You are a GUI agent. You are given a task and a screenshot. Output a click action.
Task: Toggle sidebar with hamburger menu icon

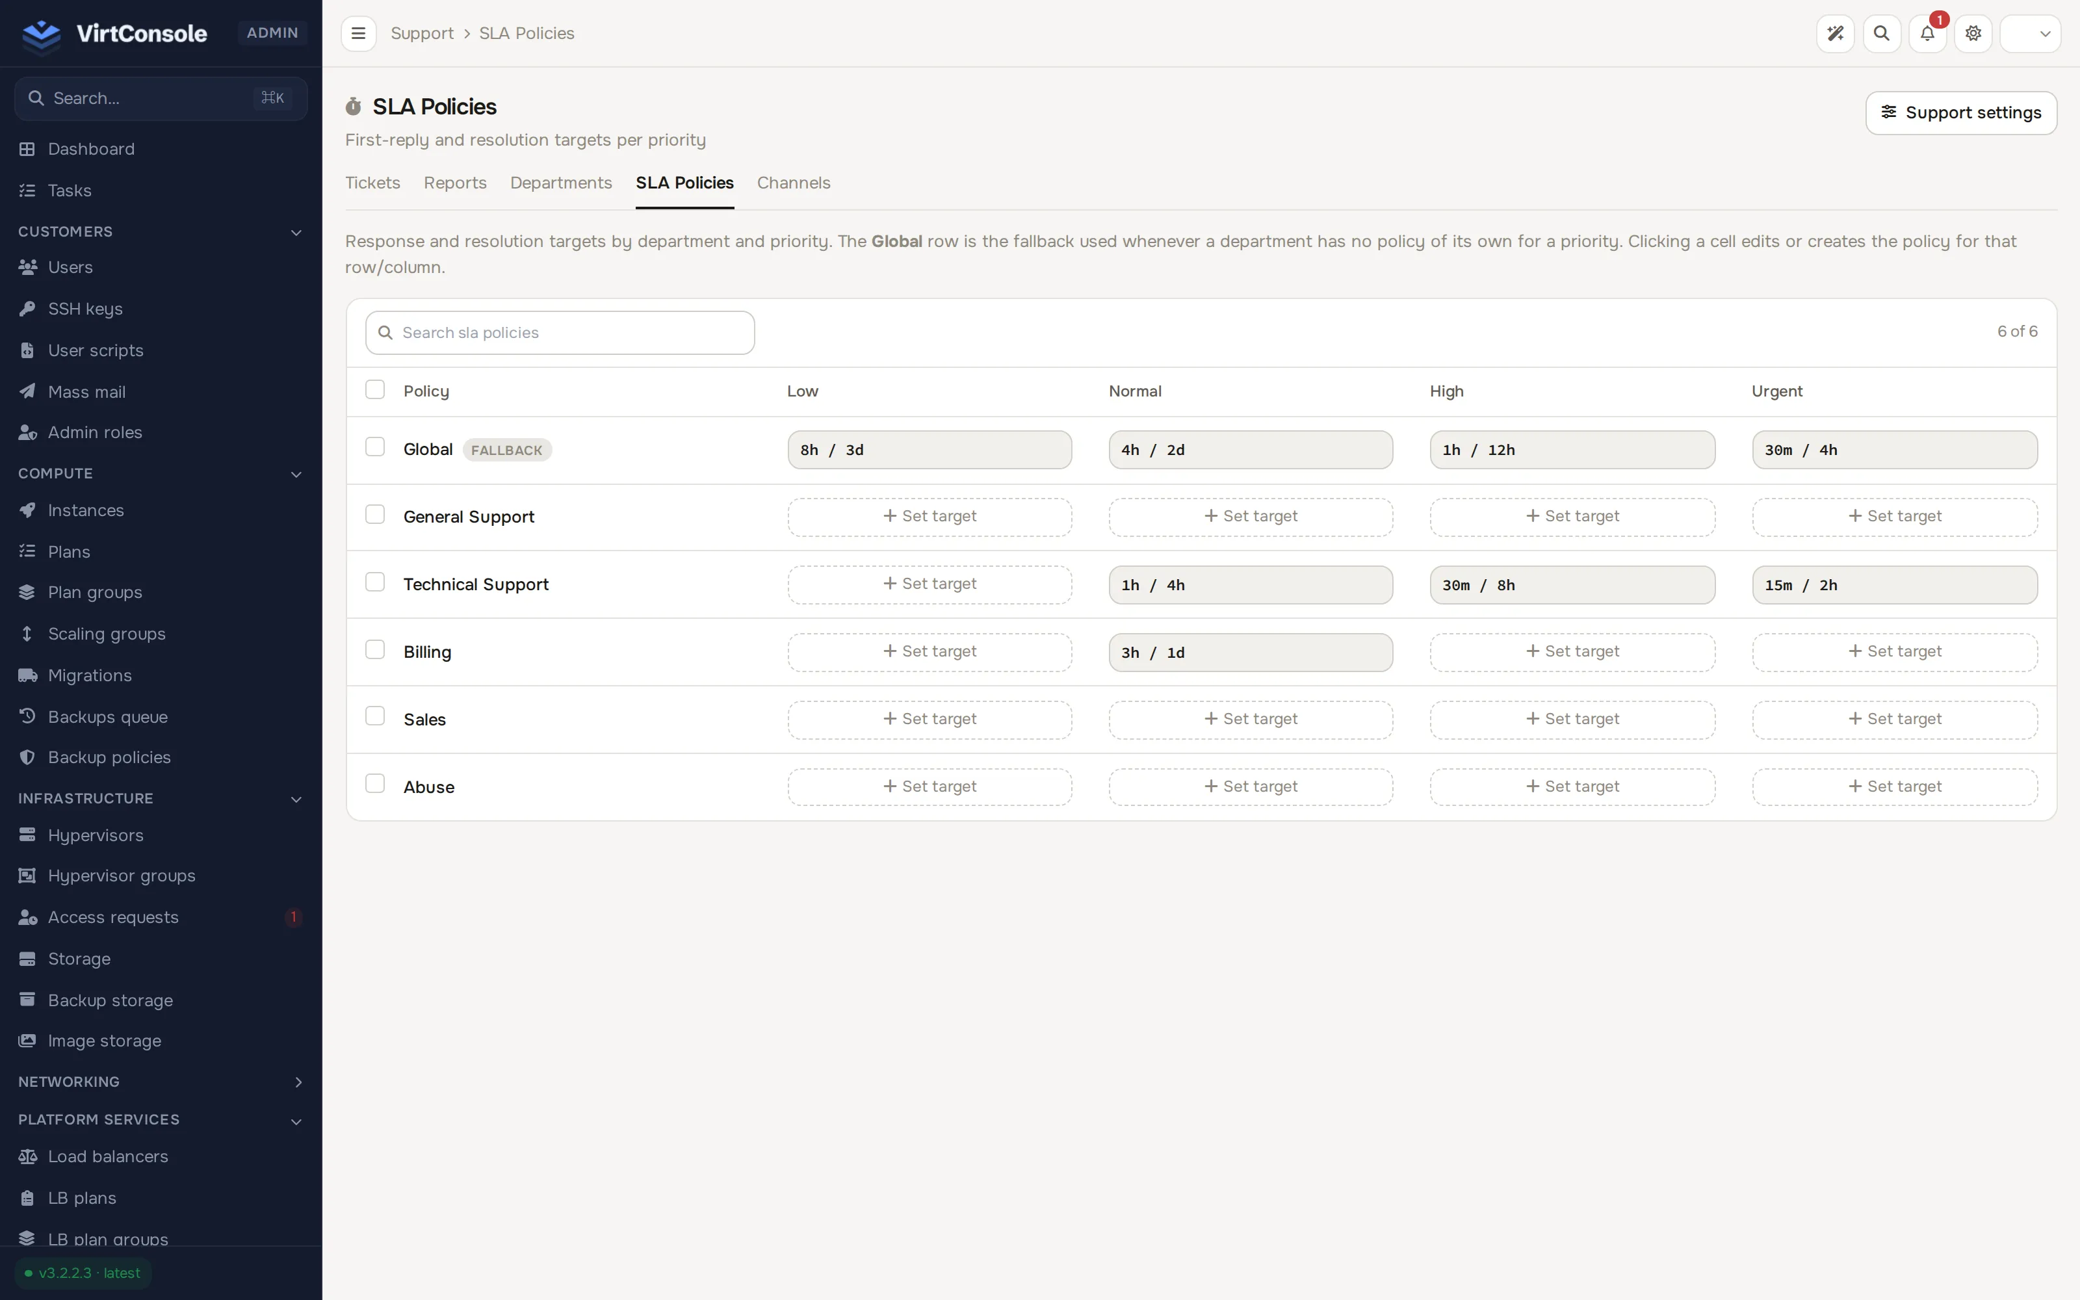[x=358, y=34]
